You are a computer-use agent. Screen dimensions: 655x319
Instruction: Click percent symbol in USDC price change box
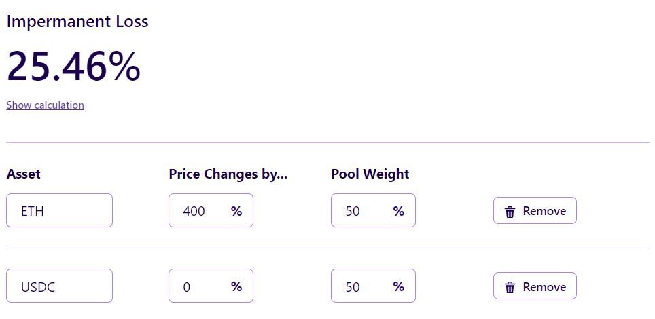click(236, 286)
